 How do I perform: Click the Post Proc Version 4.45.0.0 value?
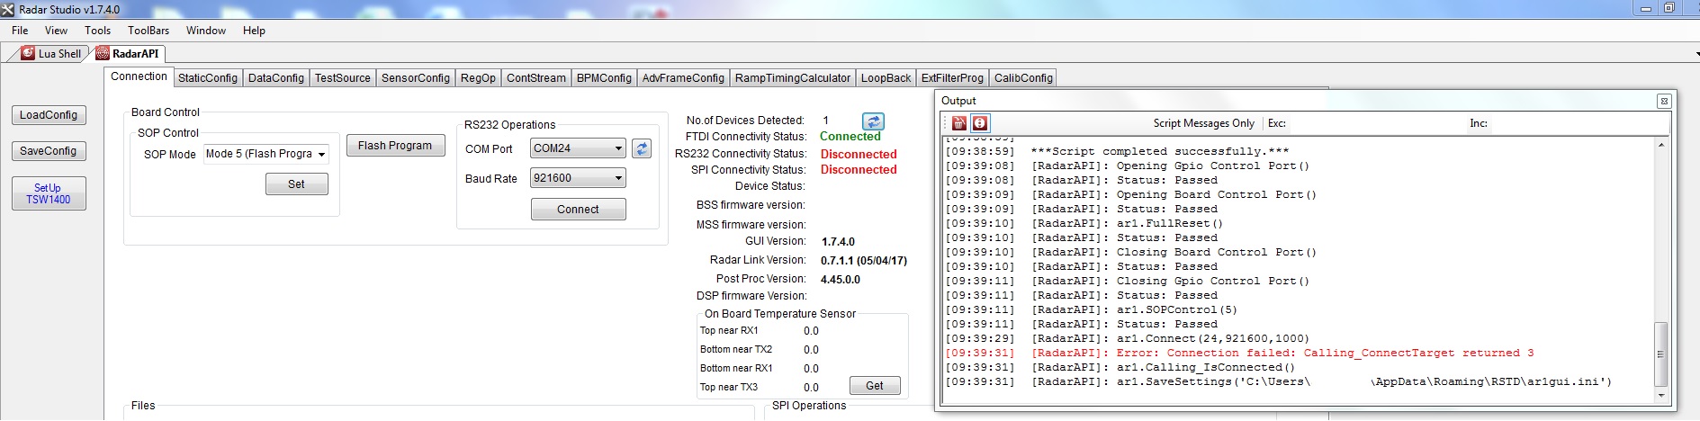coord(841,280)
